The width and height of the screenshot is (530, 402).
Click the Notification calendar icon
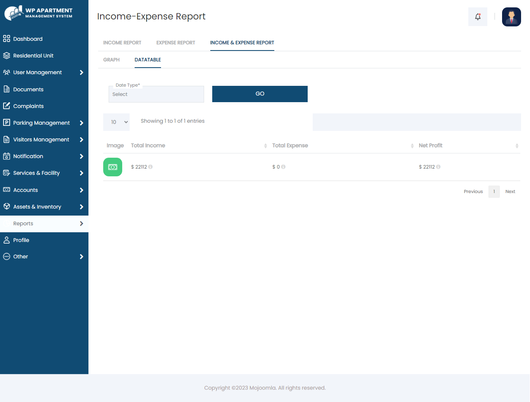[7, 156]
